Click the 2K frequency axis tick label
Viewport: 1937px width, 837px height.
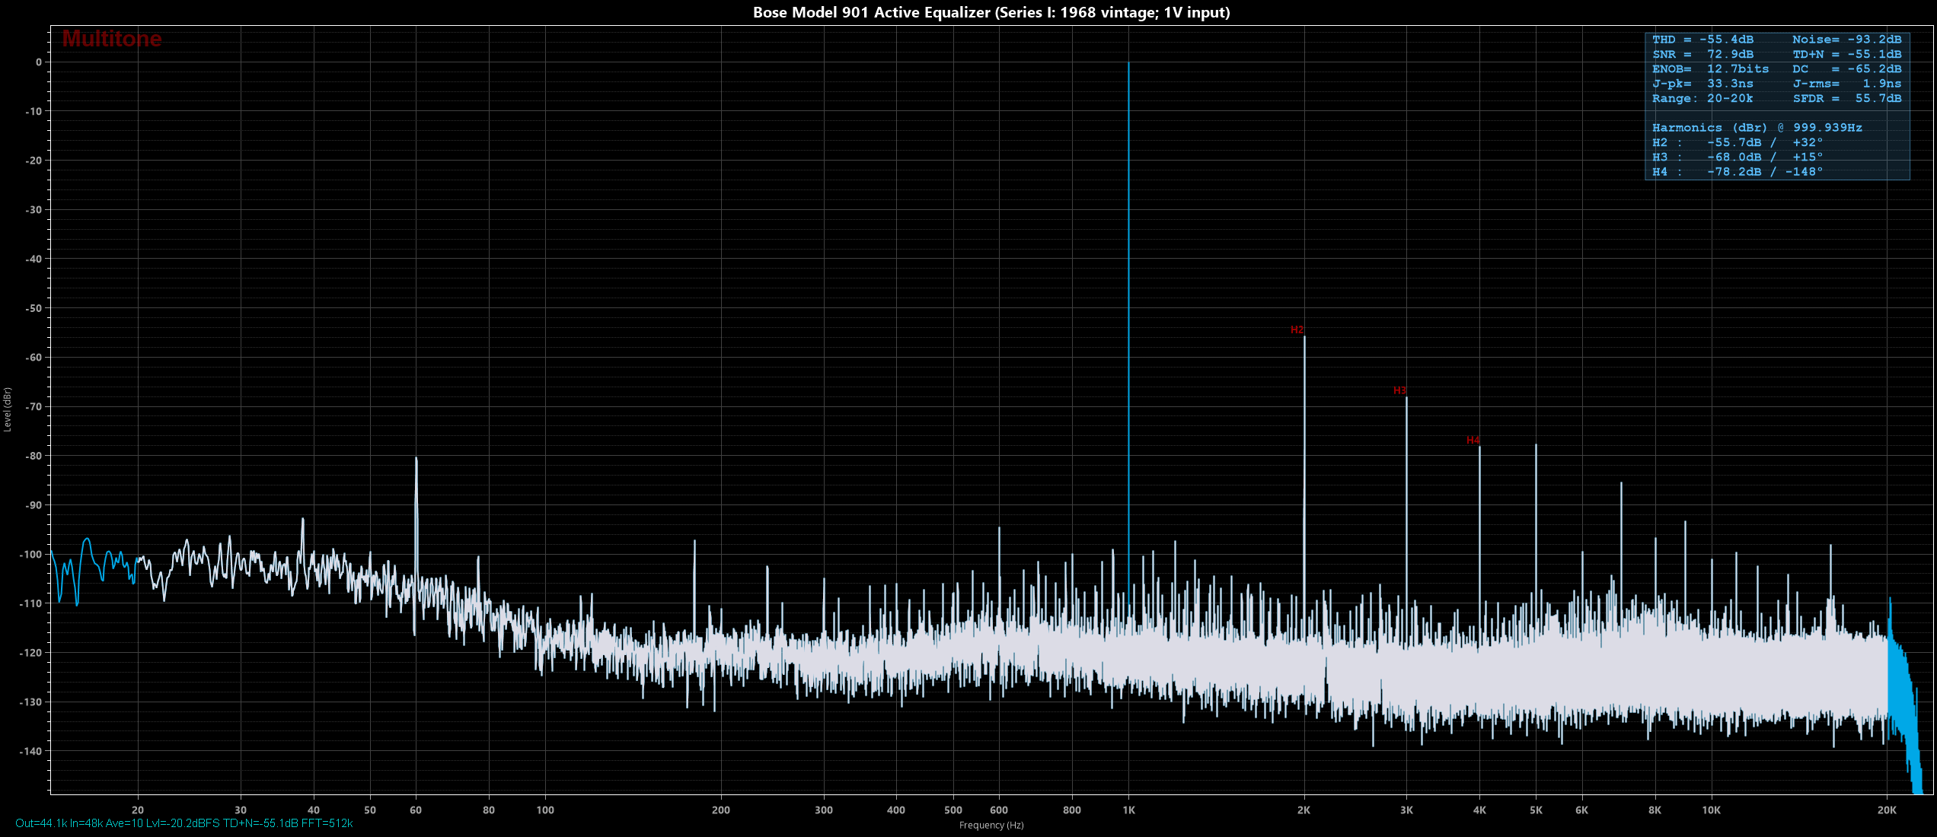[1304, 810]
